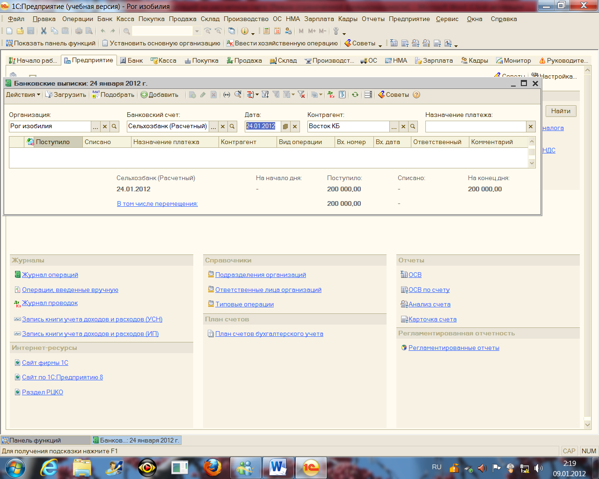Click the search by number icon
The height and width of the screenshot is (479, 599).
coord(238,94)
